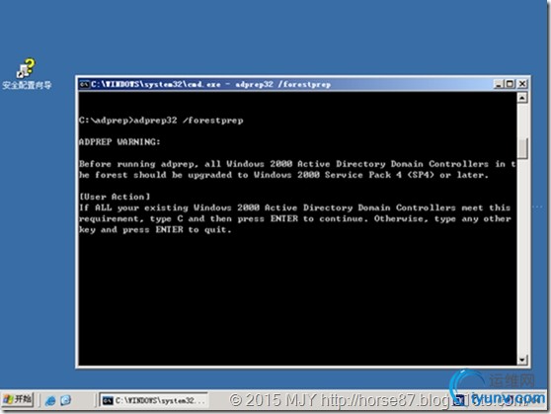Maximize the cmd.exe window

point(510,84)
